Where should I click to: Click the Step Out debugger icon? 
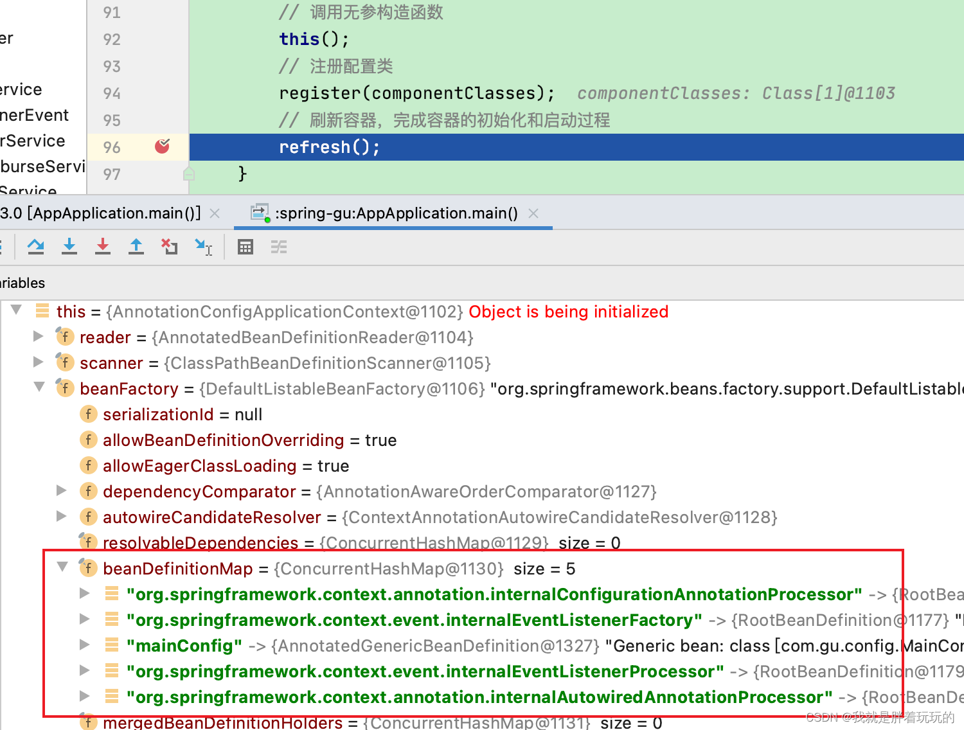coord(136,247)
